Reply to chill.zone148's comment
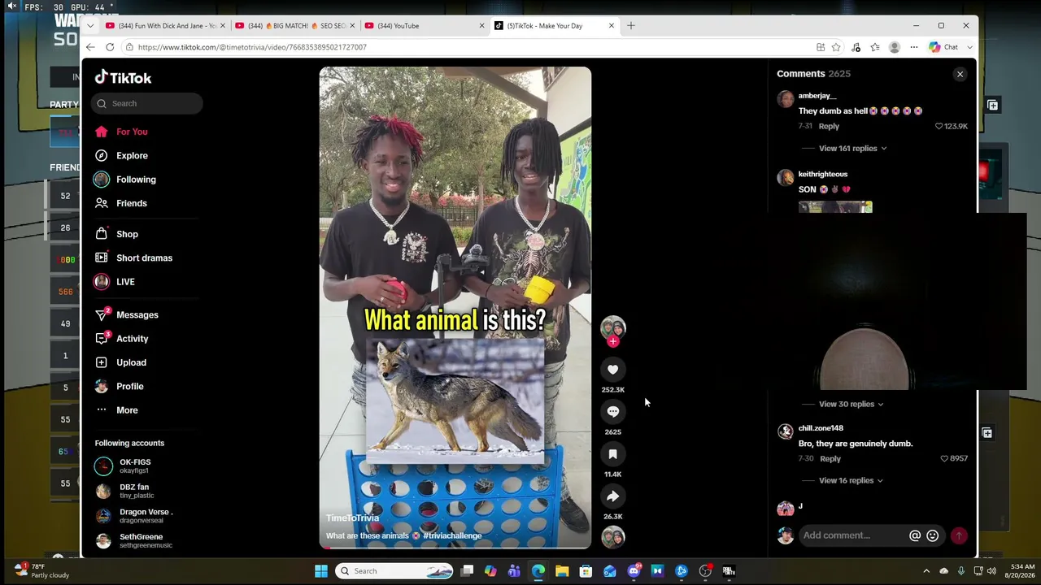Screen dimensions: 1041x585 pos(830,459)
